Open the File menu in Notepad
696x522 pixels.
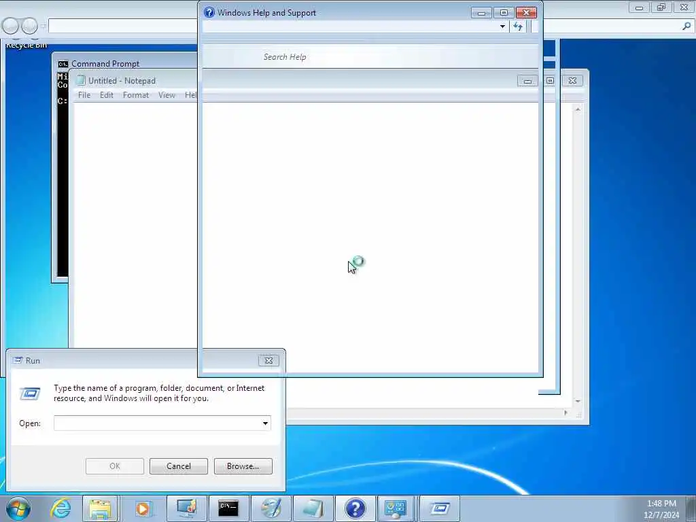tap(84, 95)
